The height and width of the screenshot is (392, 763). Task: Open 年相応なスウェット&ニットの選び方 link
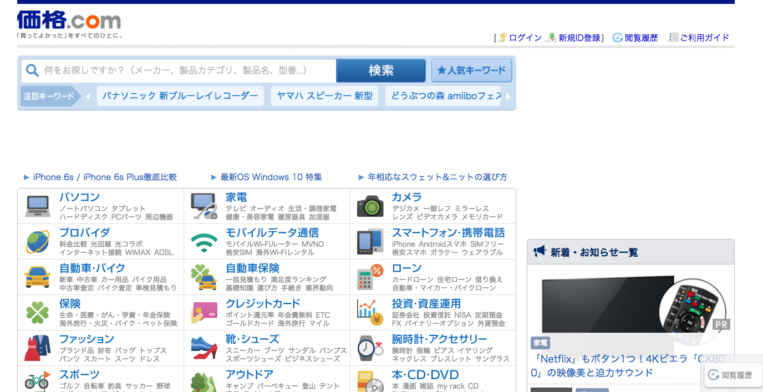438,177
